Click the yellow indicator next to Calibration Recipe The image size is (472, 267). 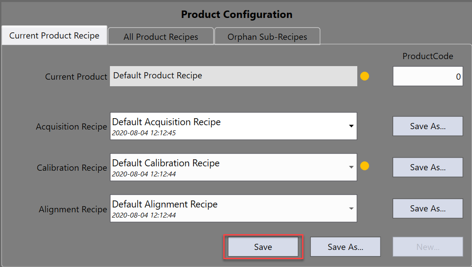pyautogui.click(x=364, y=166)
